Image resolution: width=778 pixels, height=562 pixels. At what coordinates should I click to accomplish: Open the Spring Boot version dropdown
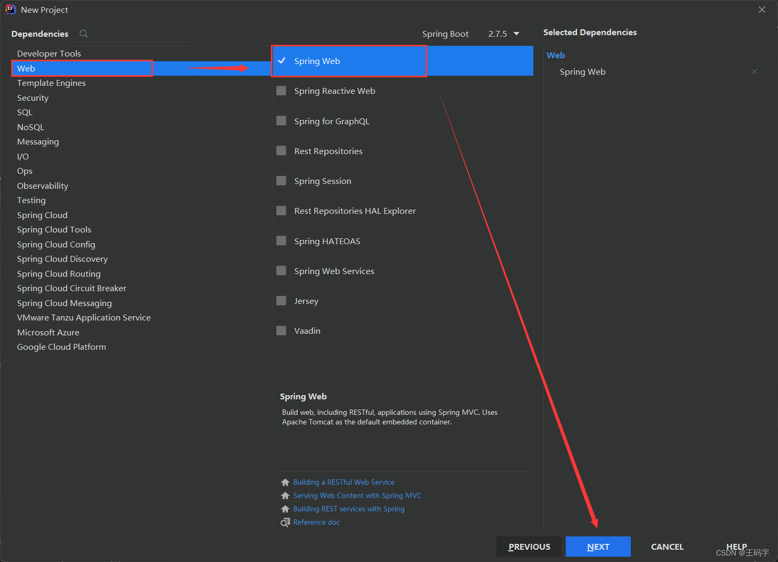(x=503, y=34)
